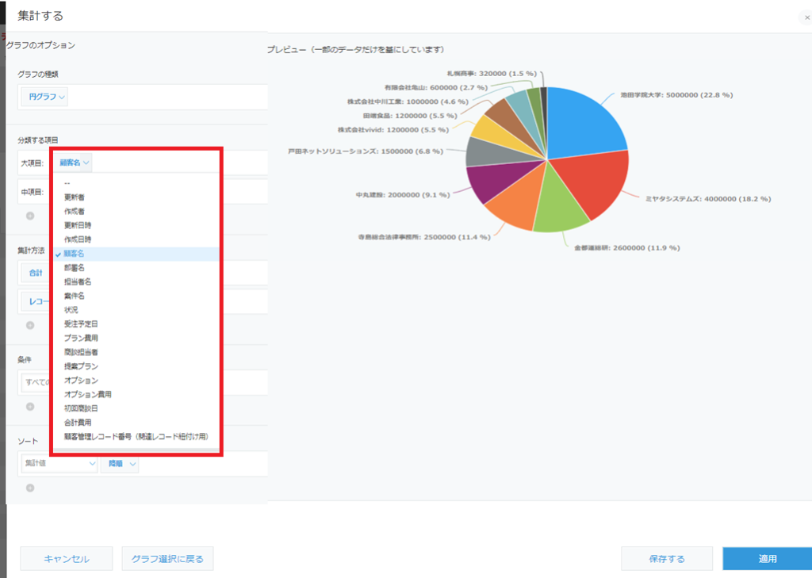Open the 円グラフ chart type dropdown

coord(48,97)
